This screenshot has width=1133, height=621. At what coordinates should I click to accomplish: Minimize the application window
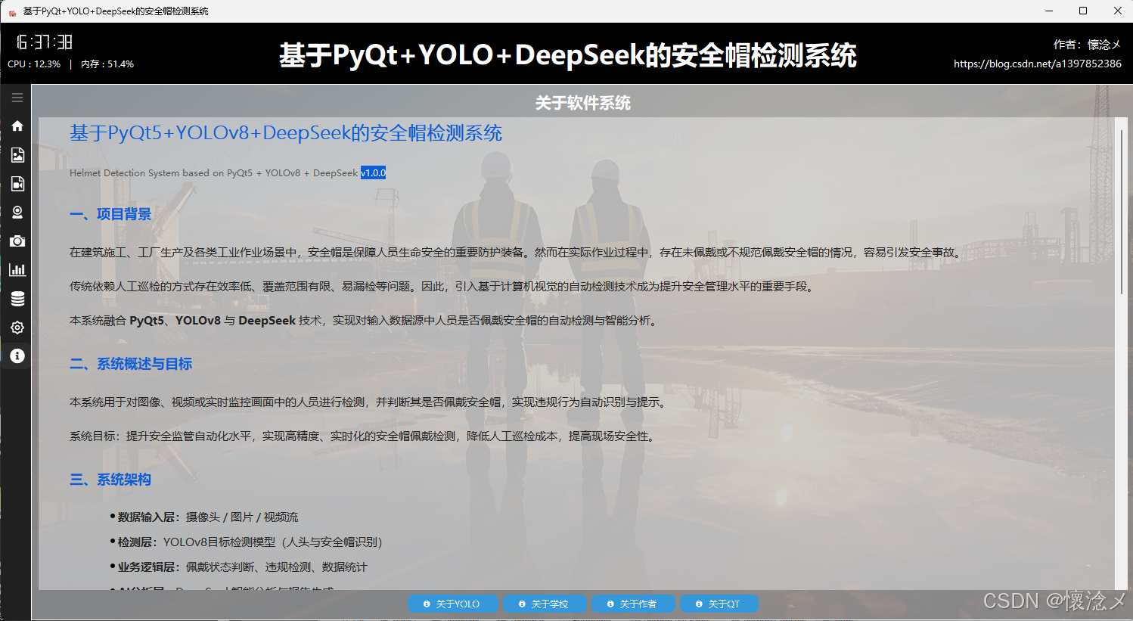(1049, 11)
